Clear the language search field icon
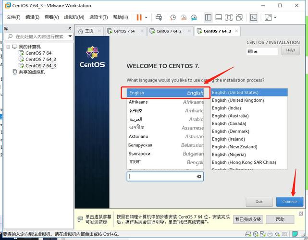The width and height of the screenshot is (308, 240). 199,177
